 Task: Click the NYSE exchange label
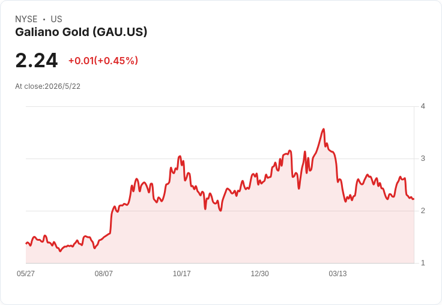tap(26, 19)
